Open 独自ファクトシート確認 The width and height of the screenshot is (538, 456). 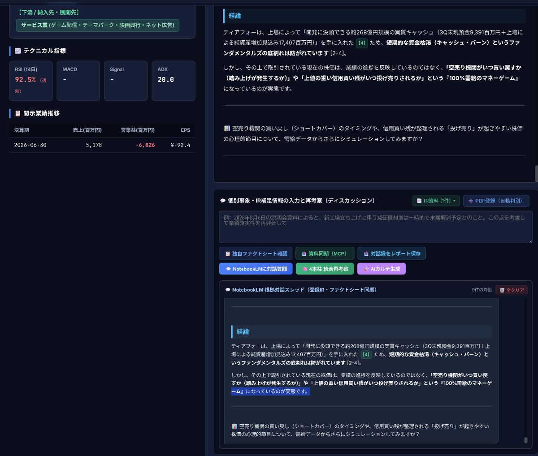pyautogui.click(x=256, y=254)
